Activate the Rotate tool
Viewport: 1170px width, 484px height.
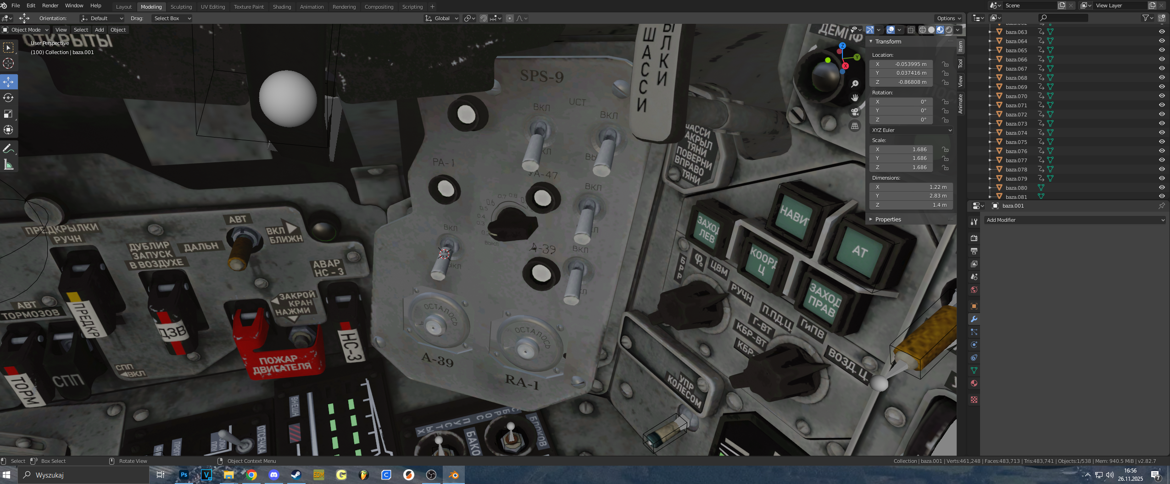[x=8, y=98]
